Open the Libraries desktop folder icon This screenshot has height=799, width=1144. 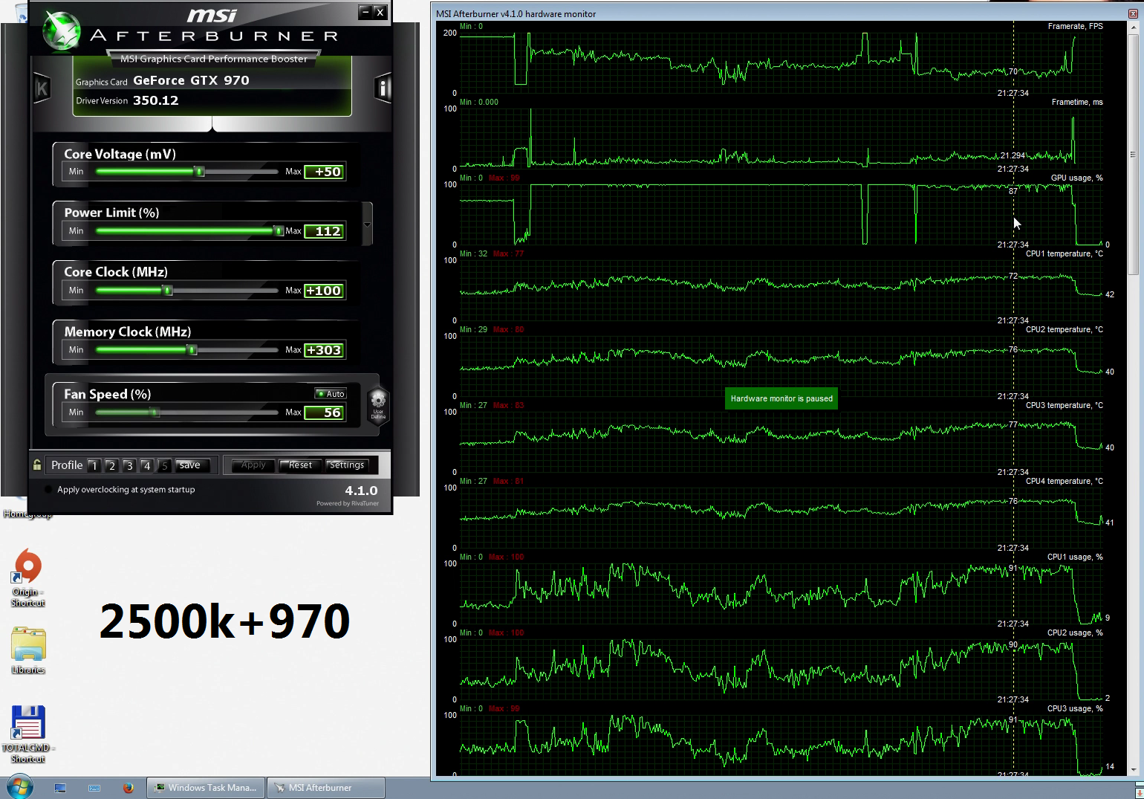pyautogui.click(x=28, y=650)
